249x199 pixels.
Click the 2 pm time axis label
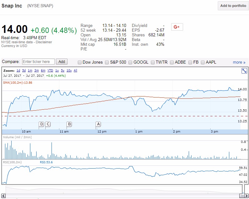[x=177, y=132]
